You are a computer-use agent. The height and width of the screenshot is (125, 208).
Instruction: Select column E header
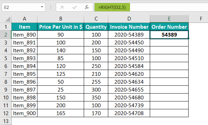(169, 19)
